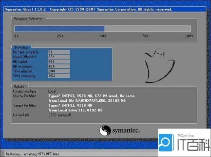Click the Speed (MB/min) label
The width and height of the screenshot is (211, 157).
click(x=24, y=57)
